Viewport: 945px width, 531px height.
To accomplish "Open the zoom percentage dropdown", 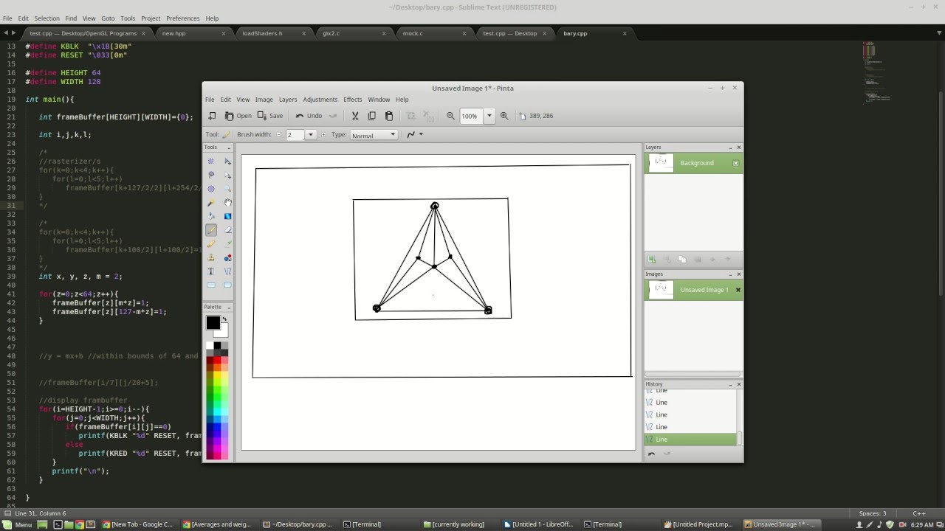I will (489, 116).
